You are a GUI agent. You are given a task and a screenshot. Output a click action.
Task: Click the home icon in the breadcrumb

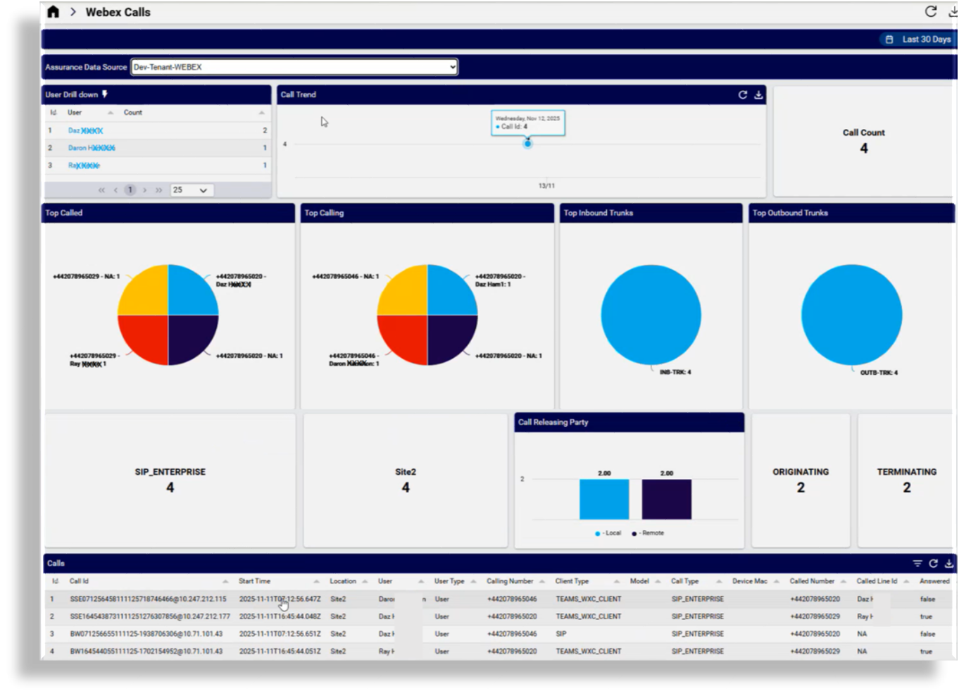(x=53, y=12)
